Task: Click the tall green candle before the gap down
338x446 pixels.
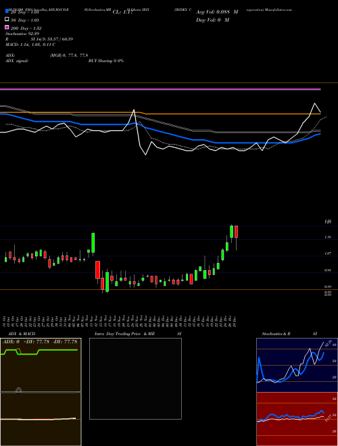Action: 93,243
